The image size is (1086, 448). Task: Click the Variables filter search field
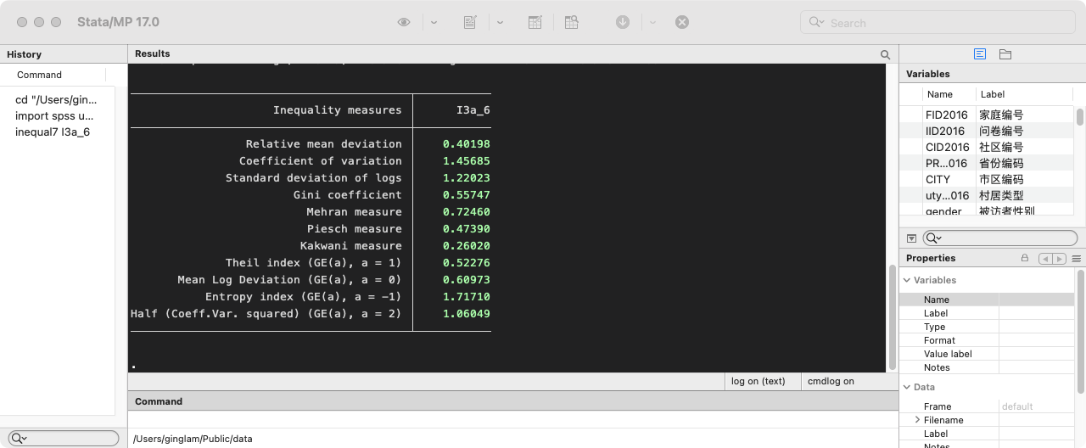(x=999, y=238)
